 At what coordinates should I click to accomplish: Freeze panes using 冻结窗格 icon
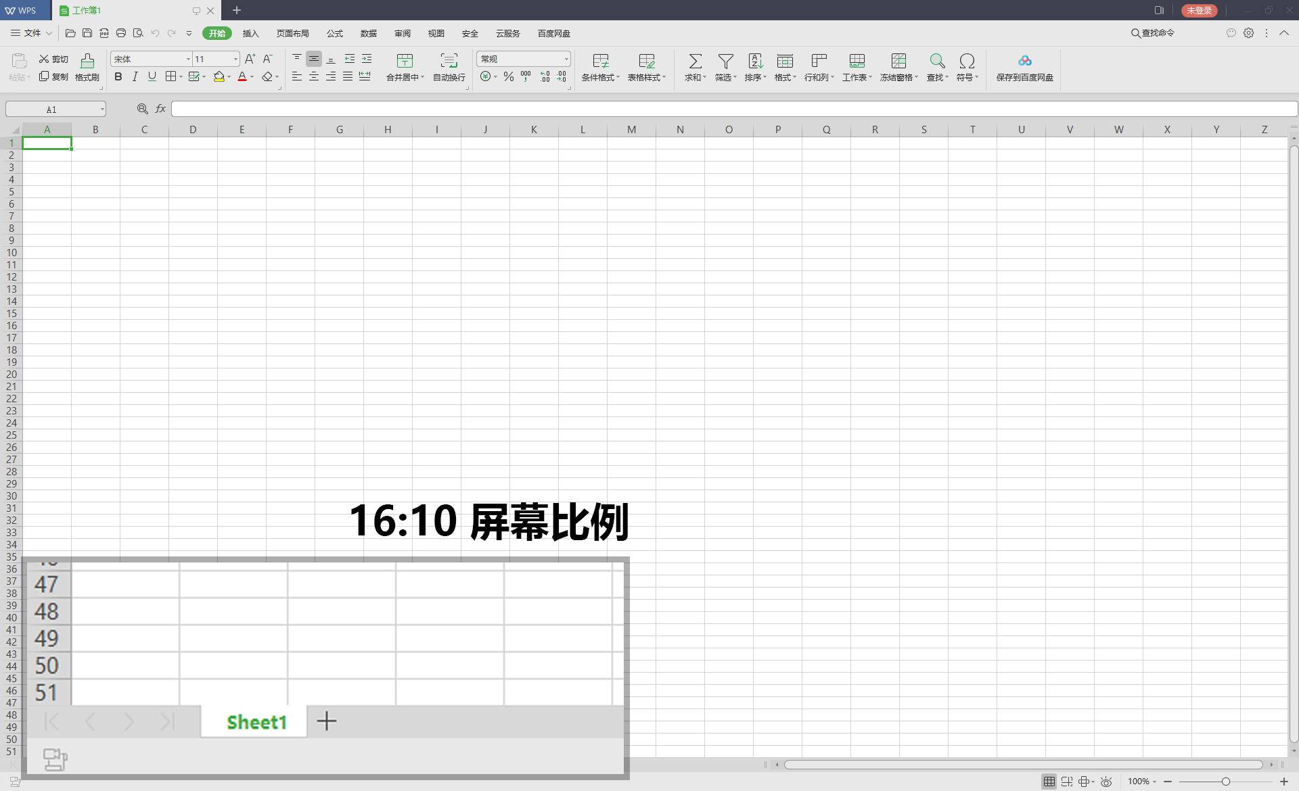click(898, 68)
